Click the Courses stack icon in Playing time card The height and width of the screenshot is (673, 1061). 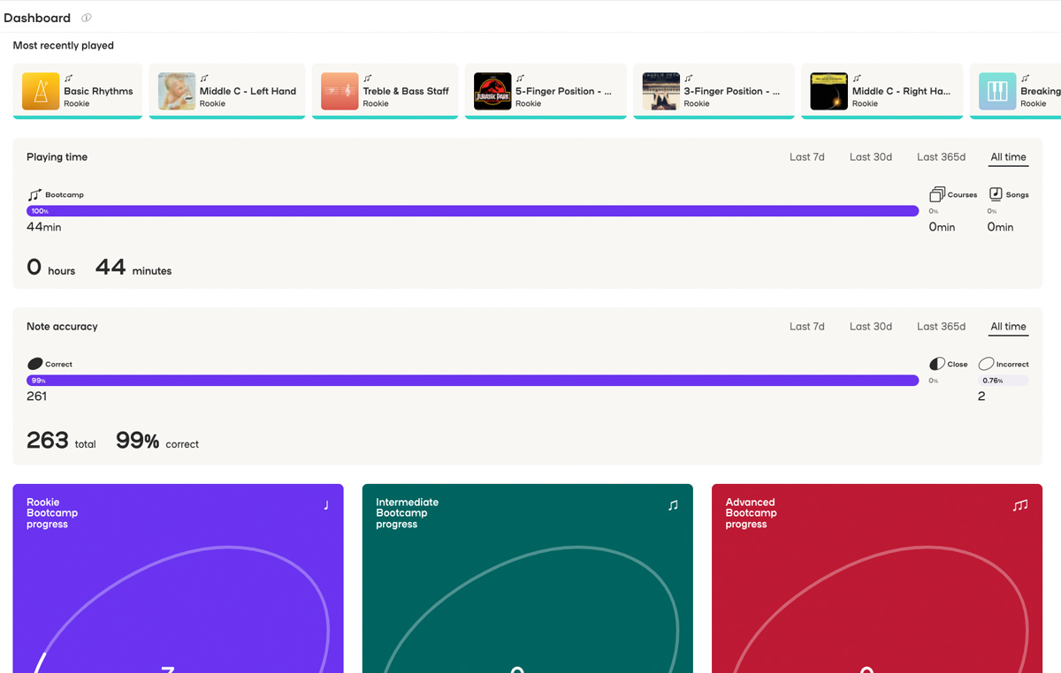point(936,194)
